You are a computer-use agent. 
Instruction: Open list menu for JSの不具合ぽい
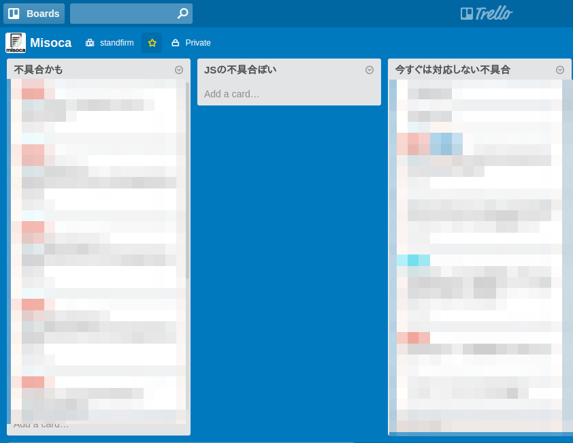tap(370, 70)
